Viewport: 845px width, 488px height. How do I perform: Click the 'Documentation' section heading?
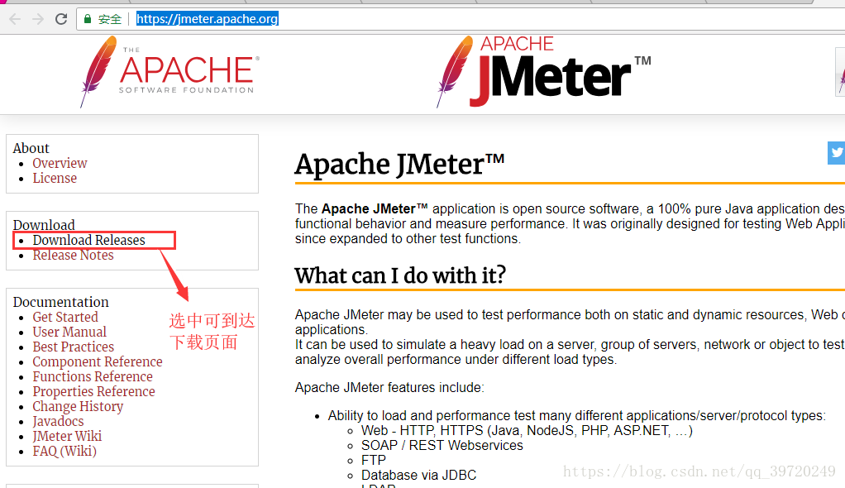click(61, 302)
